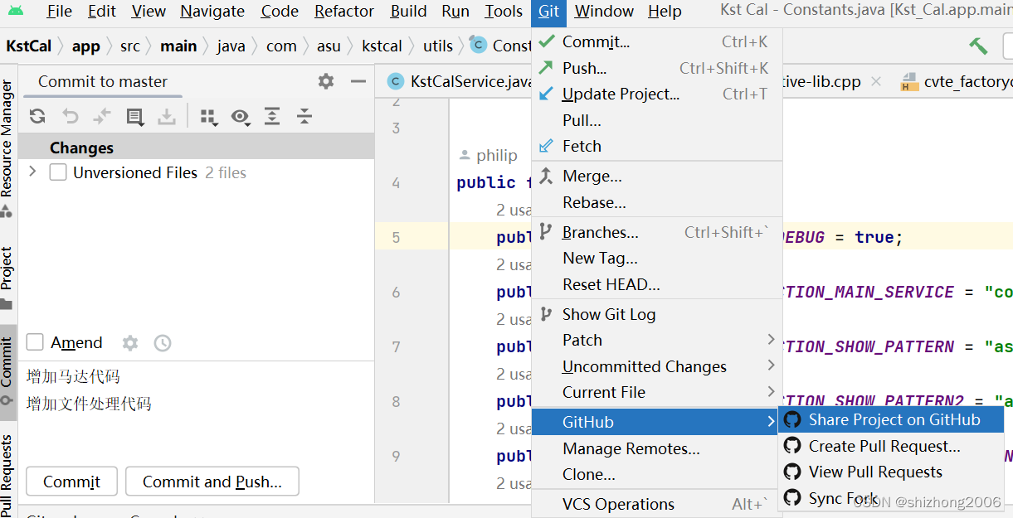The height and width of the screenshot is (518, 1013).
Task: Click the Rollback arrow icon
Action: (x=71, y=117)
